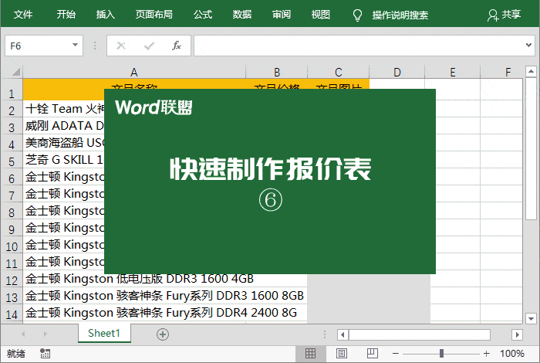Select column B header

pyautogui.click(x=276, y=72)
